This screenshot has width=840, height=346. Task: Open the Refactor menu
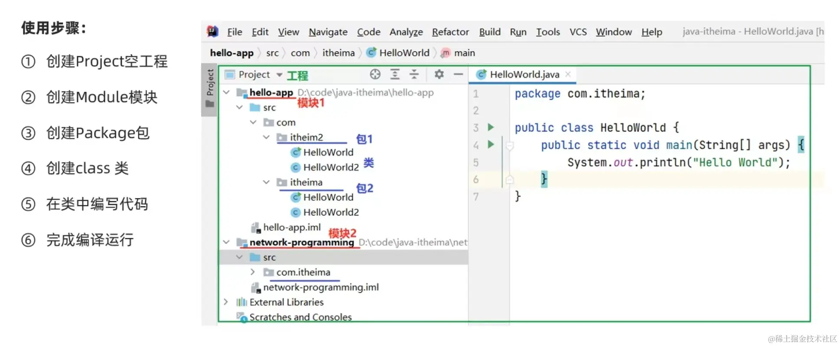450,32
